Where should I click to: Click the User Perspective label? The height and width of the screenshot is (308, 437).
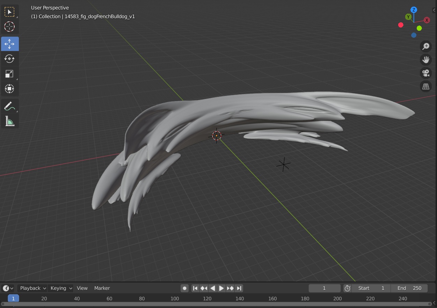pyautogui.click(x=50, y=8)
